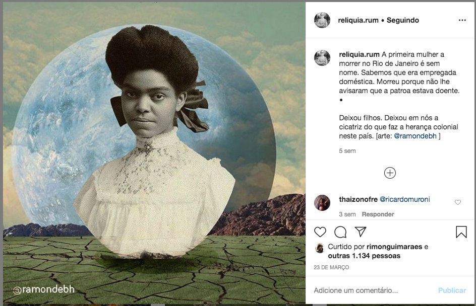Focus the Adicione um comentário field

point(374,290)
